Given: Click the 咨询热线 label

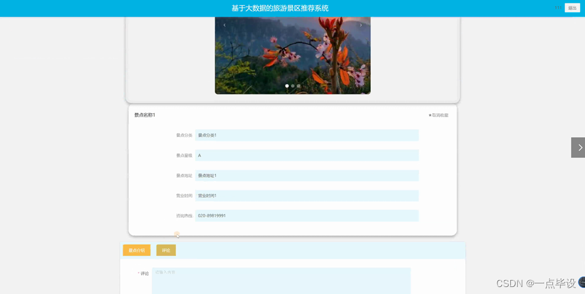Looking at the screenshot, I should coord(184,216).
